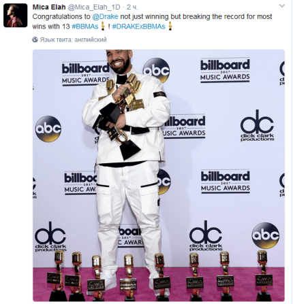Open the tweet options chevron menu

282,6
